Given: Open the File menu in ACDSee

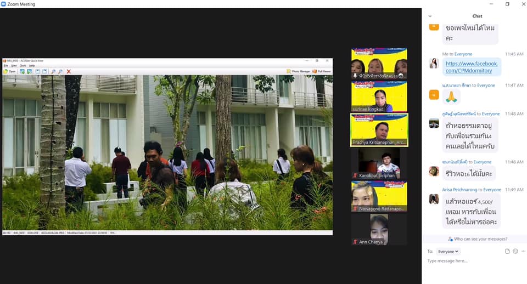Looking at the screenshot, I should pyautogui.click(x=6, y=65).
